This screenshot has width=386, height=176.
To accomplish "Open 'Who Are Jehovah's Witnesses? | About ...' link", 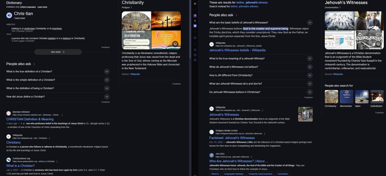I will 239,161.
